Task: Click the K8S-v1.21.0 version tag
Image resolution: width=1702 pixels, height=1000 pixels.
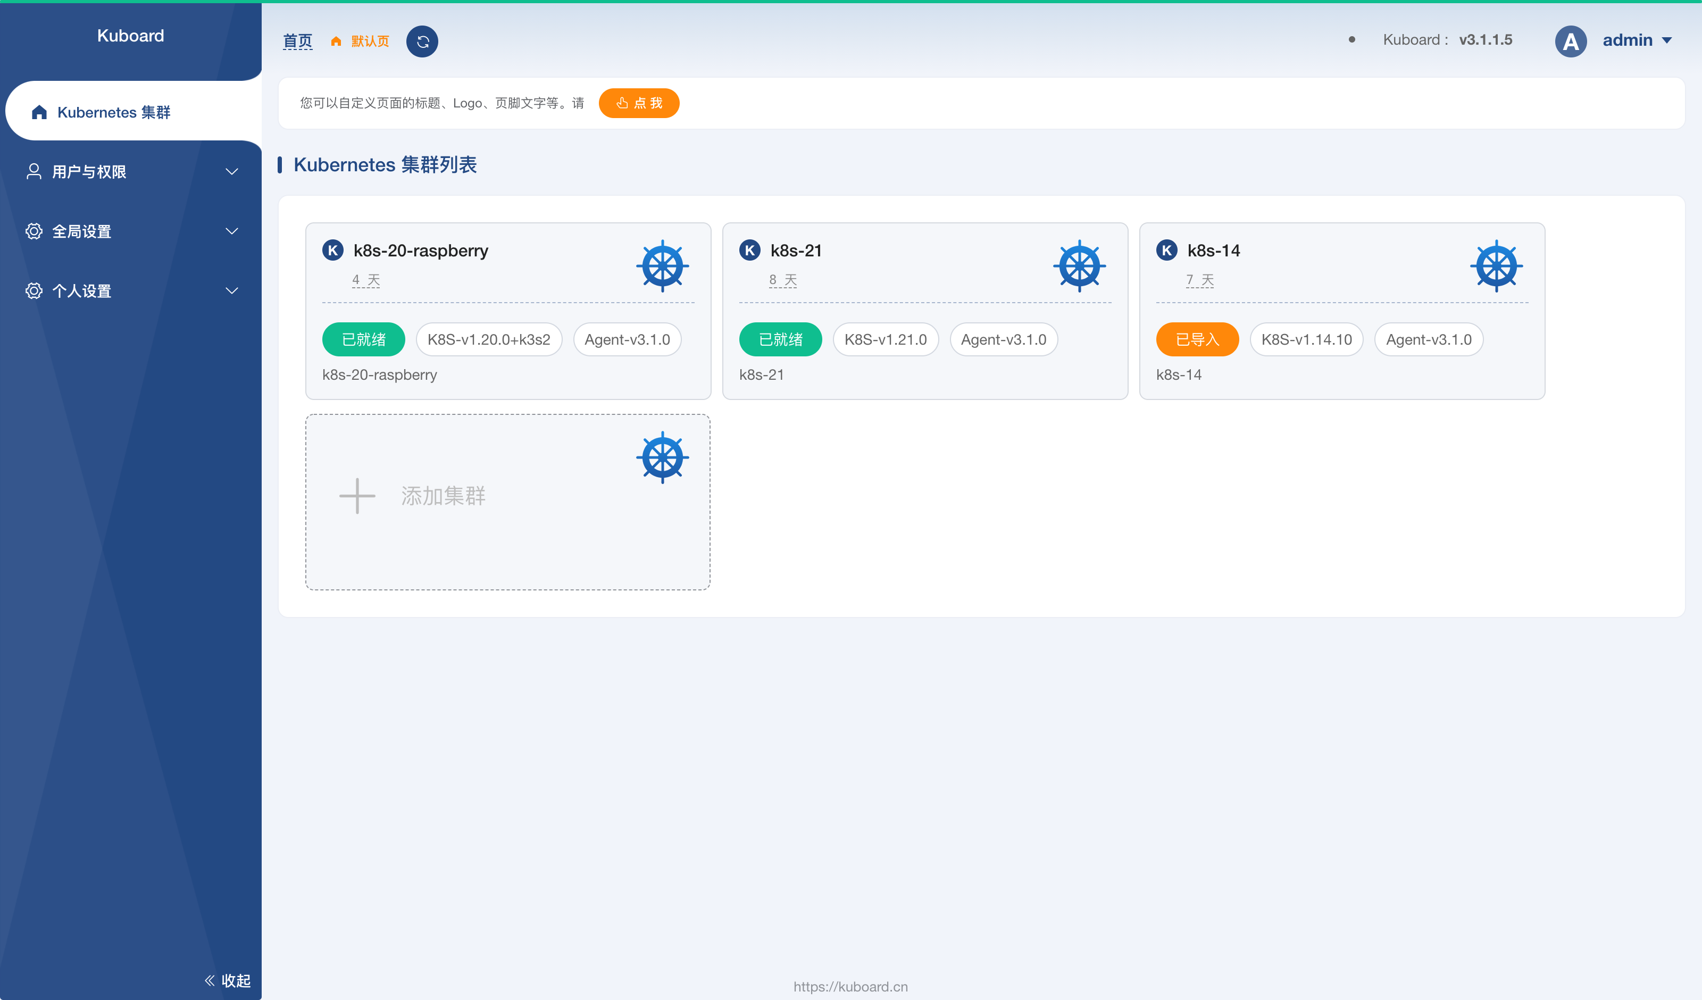Action: (x=886, y=339)
